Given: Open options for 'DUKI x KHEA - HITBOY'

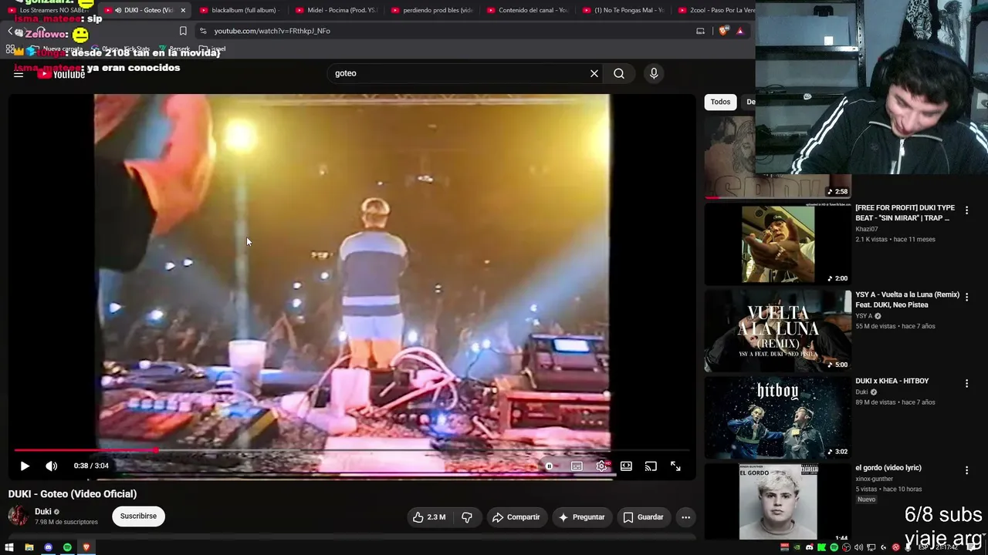Looking at the screenshot, I should (966, 383).
